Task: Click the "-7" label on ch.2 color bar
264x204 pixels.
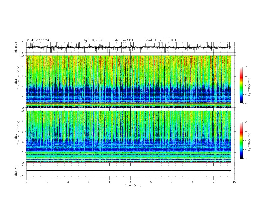Action: [246, 159]
